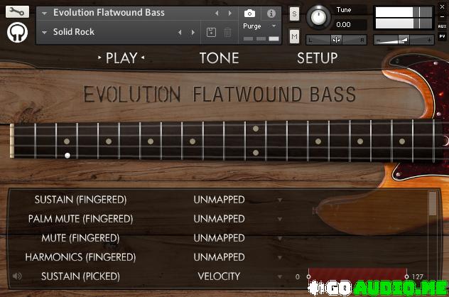Viewport: 449px width, 297px height.
Task: Open the instrument name dropdown arrow
Action: click(44, 13)
